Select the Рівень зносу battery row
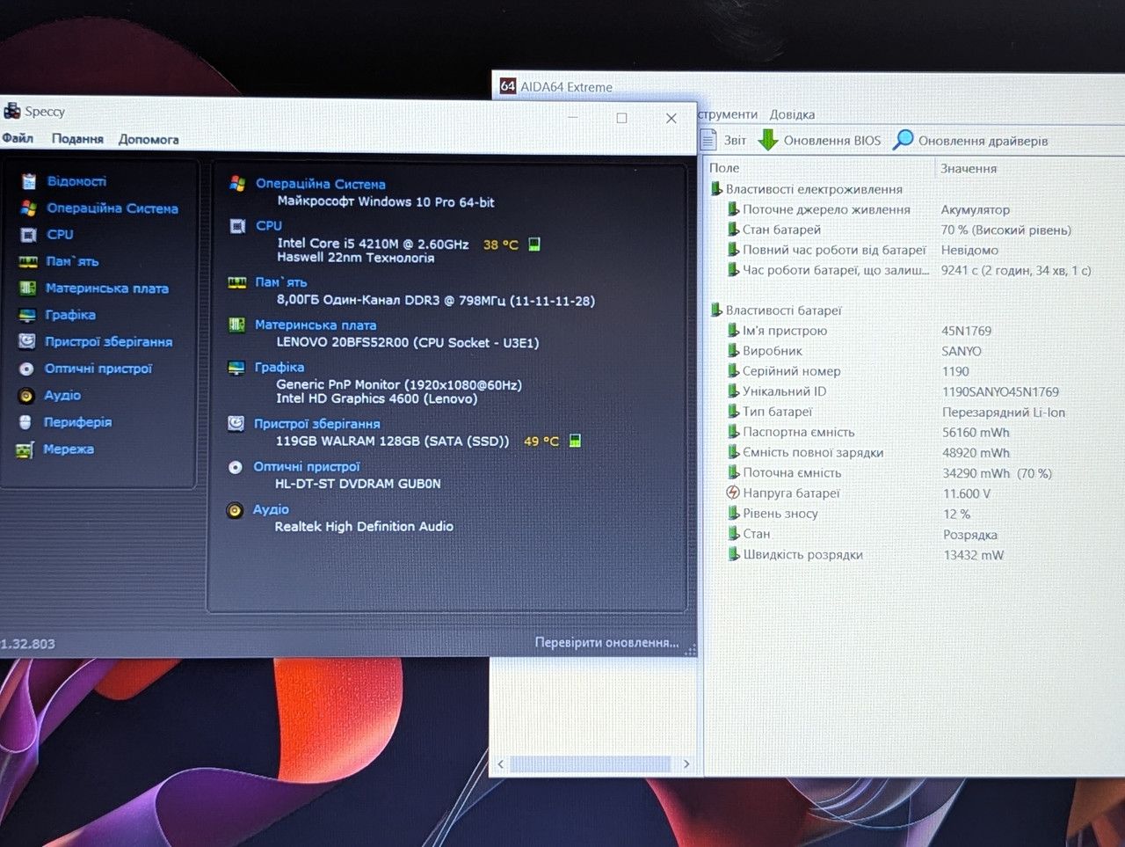The height and width of the screenshot is (847, 1125). pyautogui.click(x=914, y=514)
